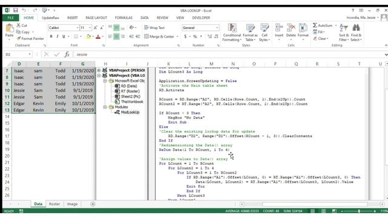Switch to the REVIEW ribbon tab
Viewport: 388px width, 218px height.
(162, 18)
